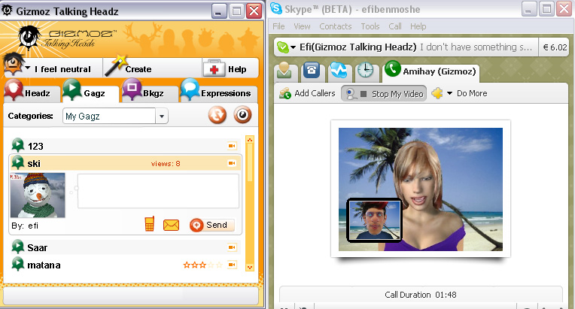The height and width of the screenshot is (309, 575).
Task: Click the Send button for ski gag
Action: pos(211,225)
